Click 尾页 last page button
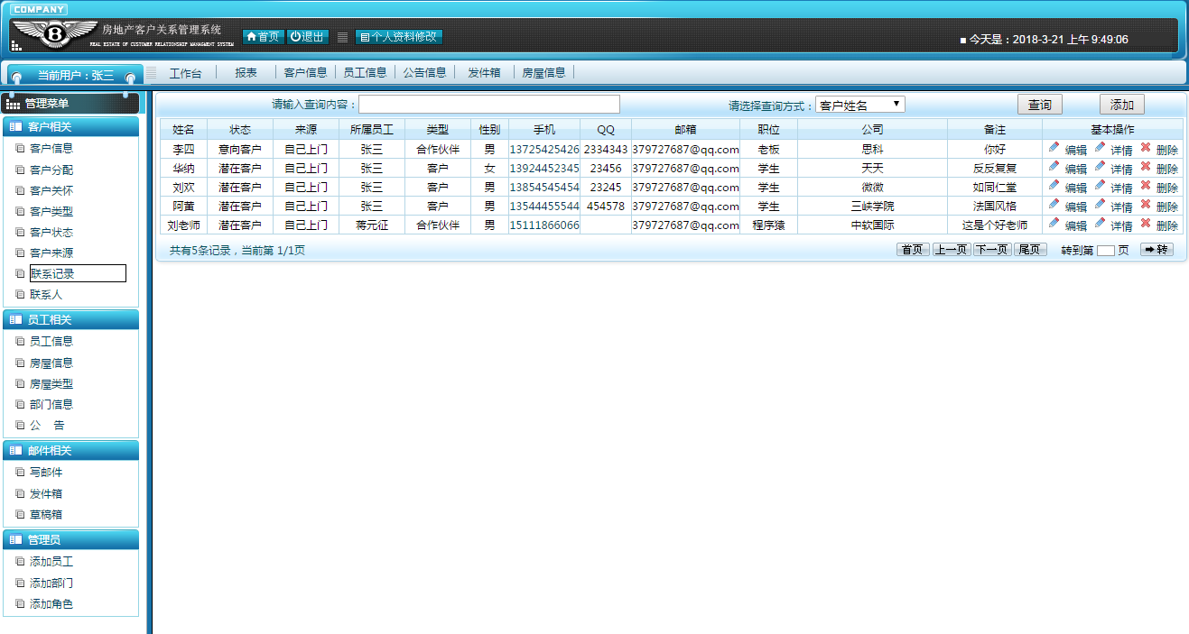1189x634 pixels. (1030, 250)
